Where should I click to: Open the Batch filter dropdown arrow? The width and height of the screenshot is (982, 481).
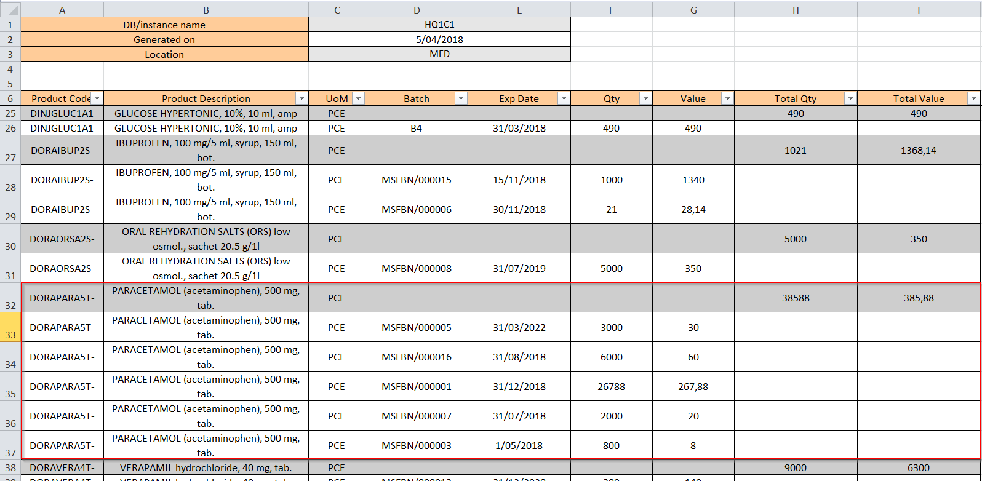point(461,98)
